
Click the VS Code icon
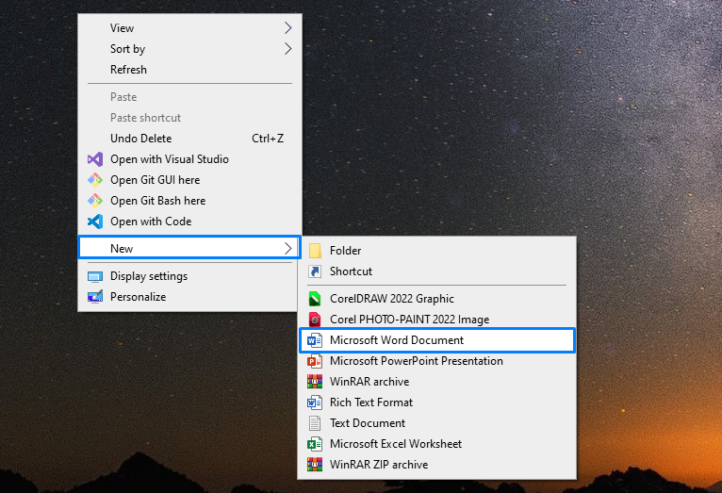[94, 222]
